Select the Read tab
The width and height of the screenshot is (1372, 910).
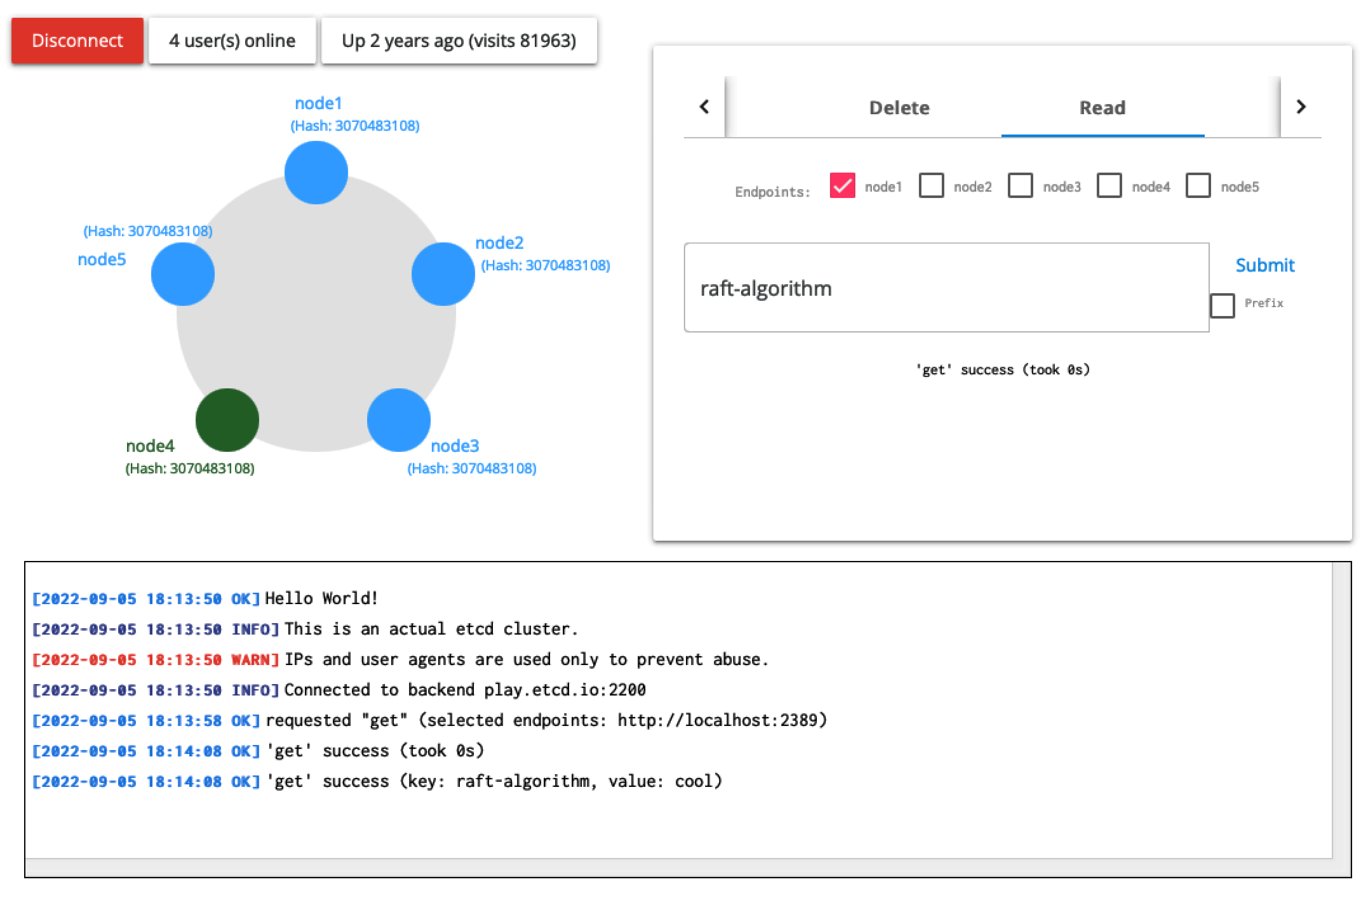coord(1102,108)
